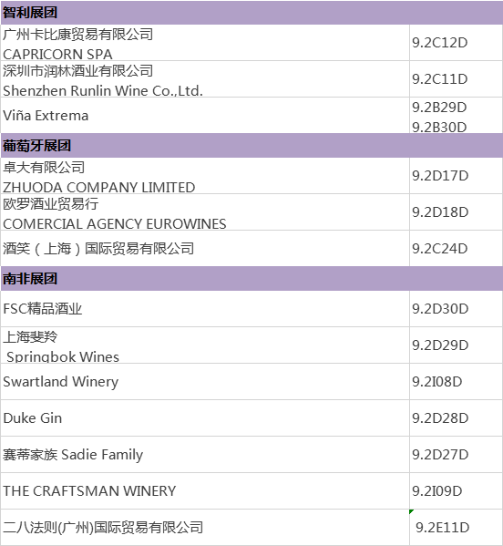This screenshot has height=546, width=503.
Task: Select 酒笑（上海）国际贸易有限公司 cell
Action: click(x=205, y=249)
